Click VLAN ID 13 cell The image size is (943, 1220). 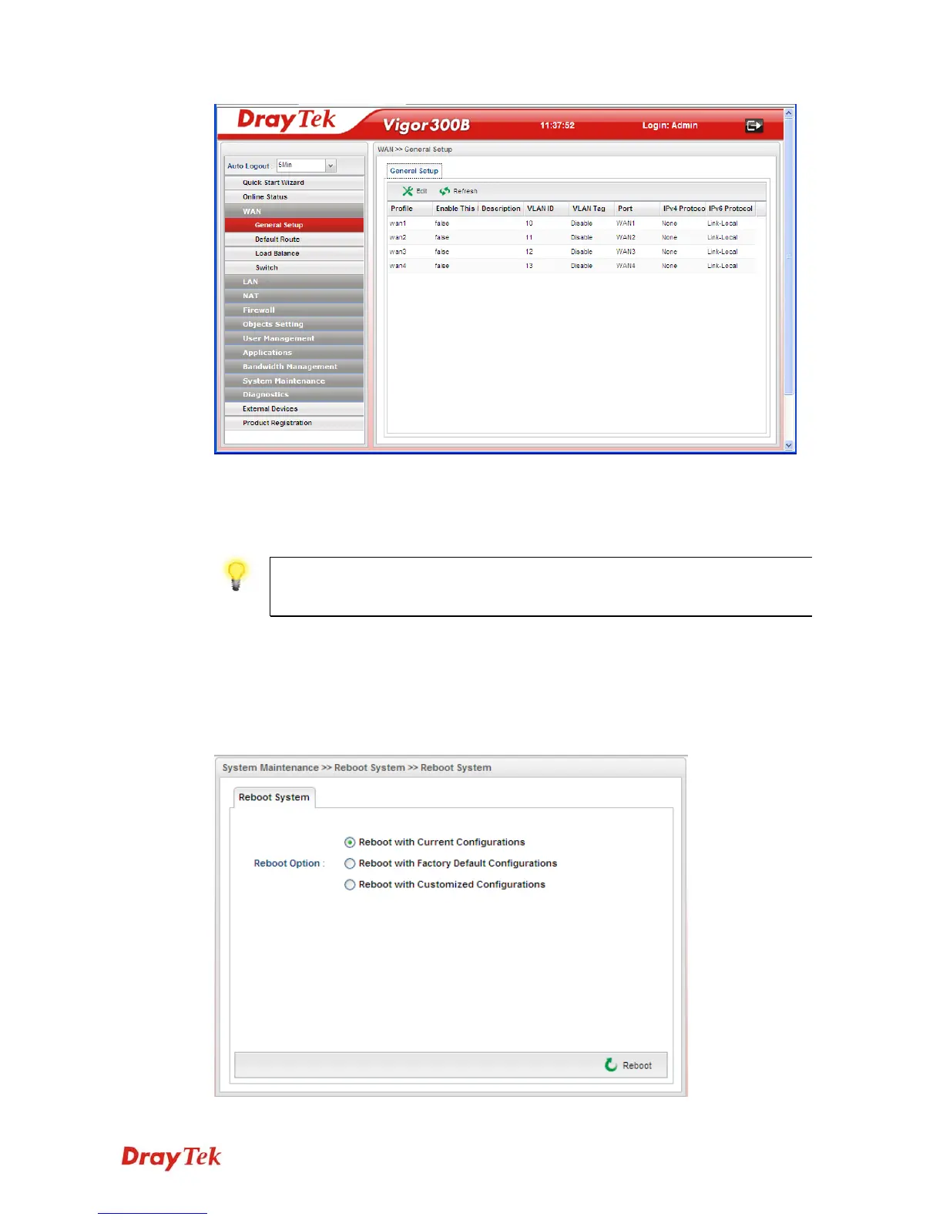(529, 266)
